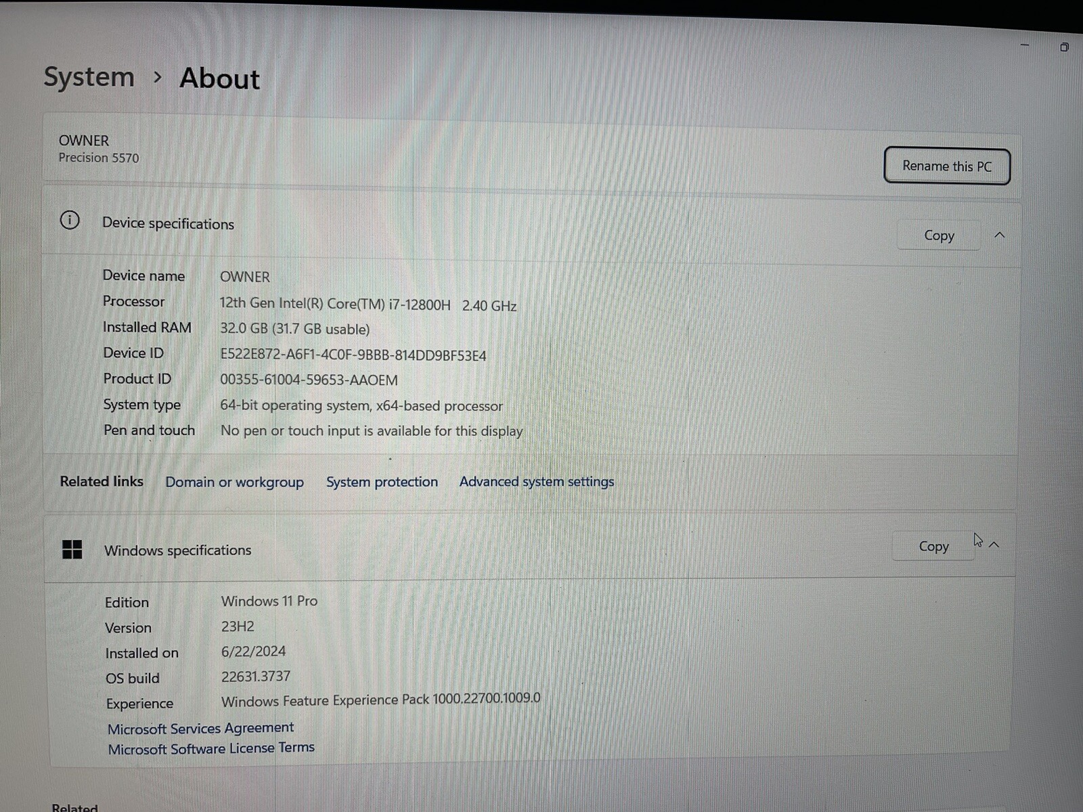Click the About breadcrumb heading
Viewport: 1083px width, 812px height.
(x=219, y=78)
